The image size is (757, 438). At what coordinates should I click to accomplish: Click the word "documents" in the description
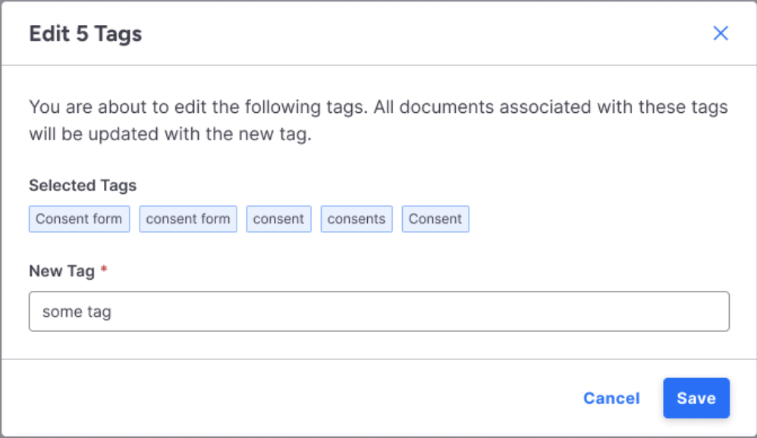point(440,107)
